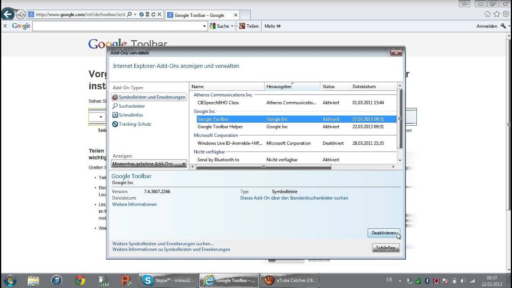Open the dropdown on the page toolbar preview
The image size is (512, 288).
point(101,117)
